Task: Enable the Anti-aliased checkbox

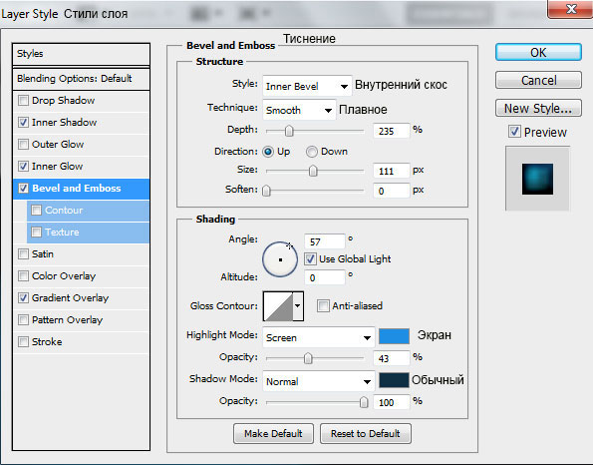Action: tap(323, 305)
